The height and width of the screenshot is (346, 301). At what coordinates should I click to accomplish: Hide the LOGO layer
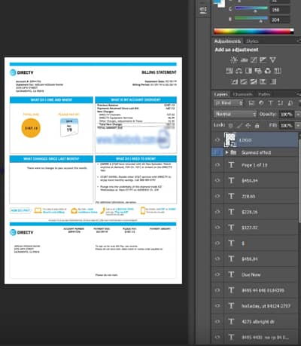(217, 140)
